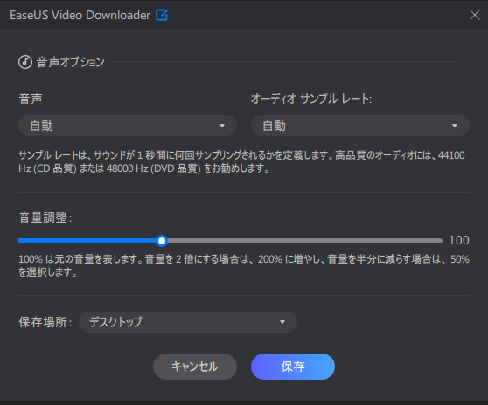Click the blue edit icon beside the title
This screenshot has width=488, height=405.
pyautogui.click(x=162, y=15)
